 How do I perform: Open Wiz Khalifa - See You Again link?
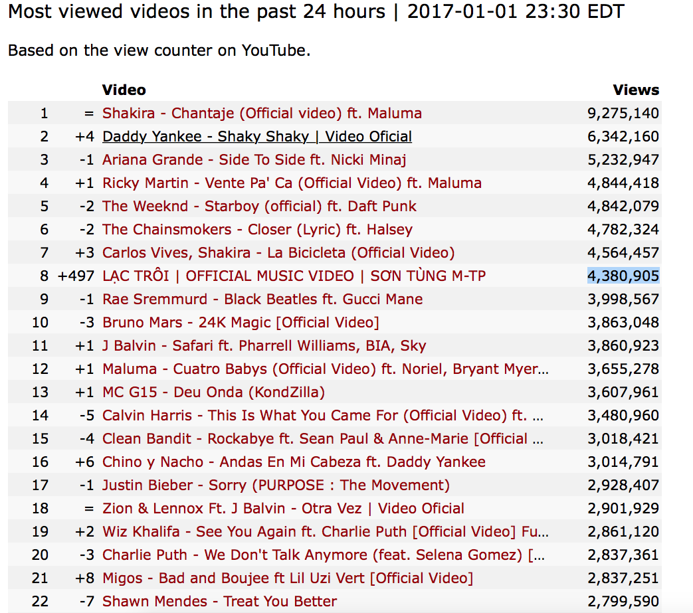pyautogui.click(x=326, y=532)
